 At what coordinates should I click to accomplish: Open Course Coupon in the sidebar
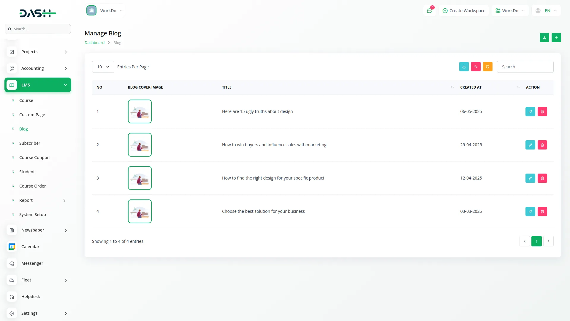tap(34, 158)
